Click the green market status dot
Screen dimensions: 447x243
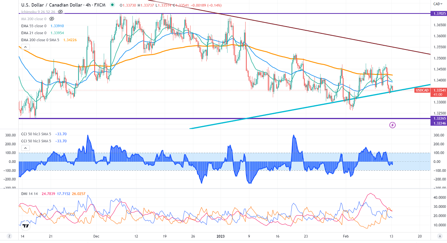tap(113, 5)
